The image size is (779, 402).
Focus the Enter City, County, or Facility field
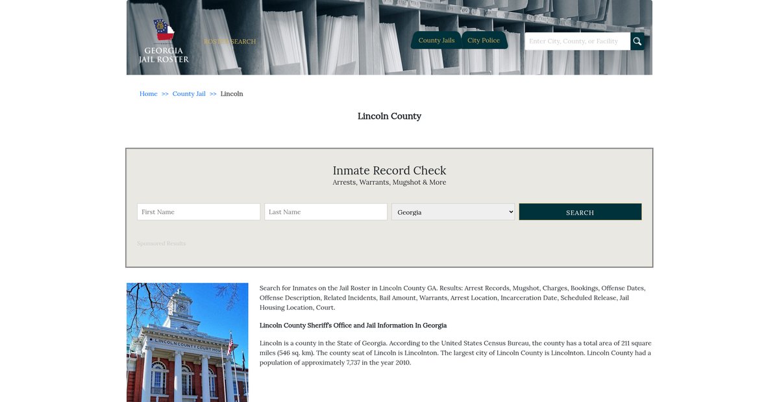(577, 41)
